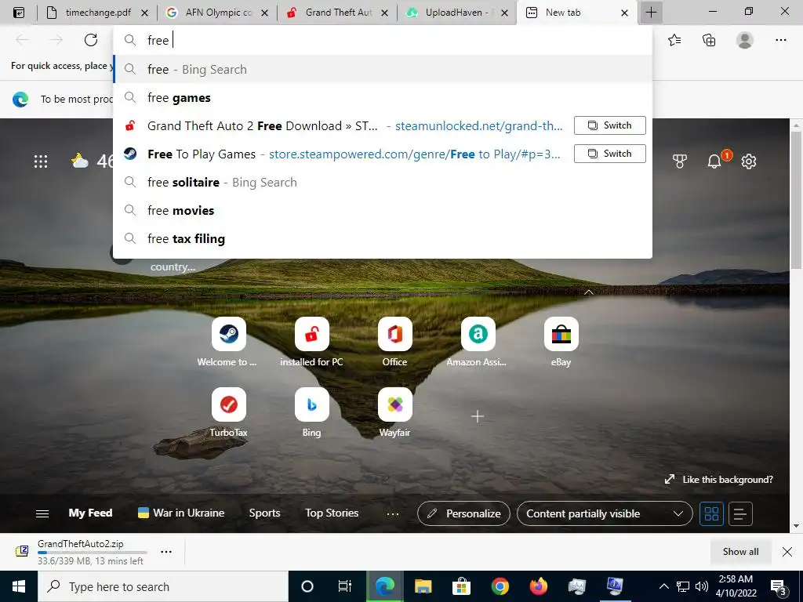The image size is (803, 602).
Task: Click 'Show all' downloads button
Action: (x=740, y=551)
